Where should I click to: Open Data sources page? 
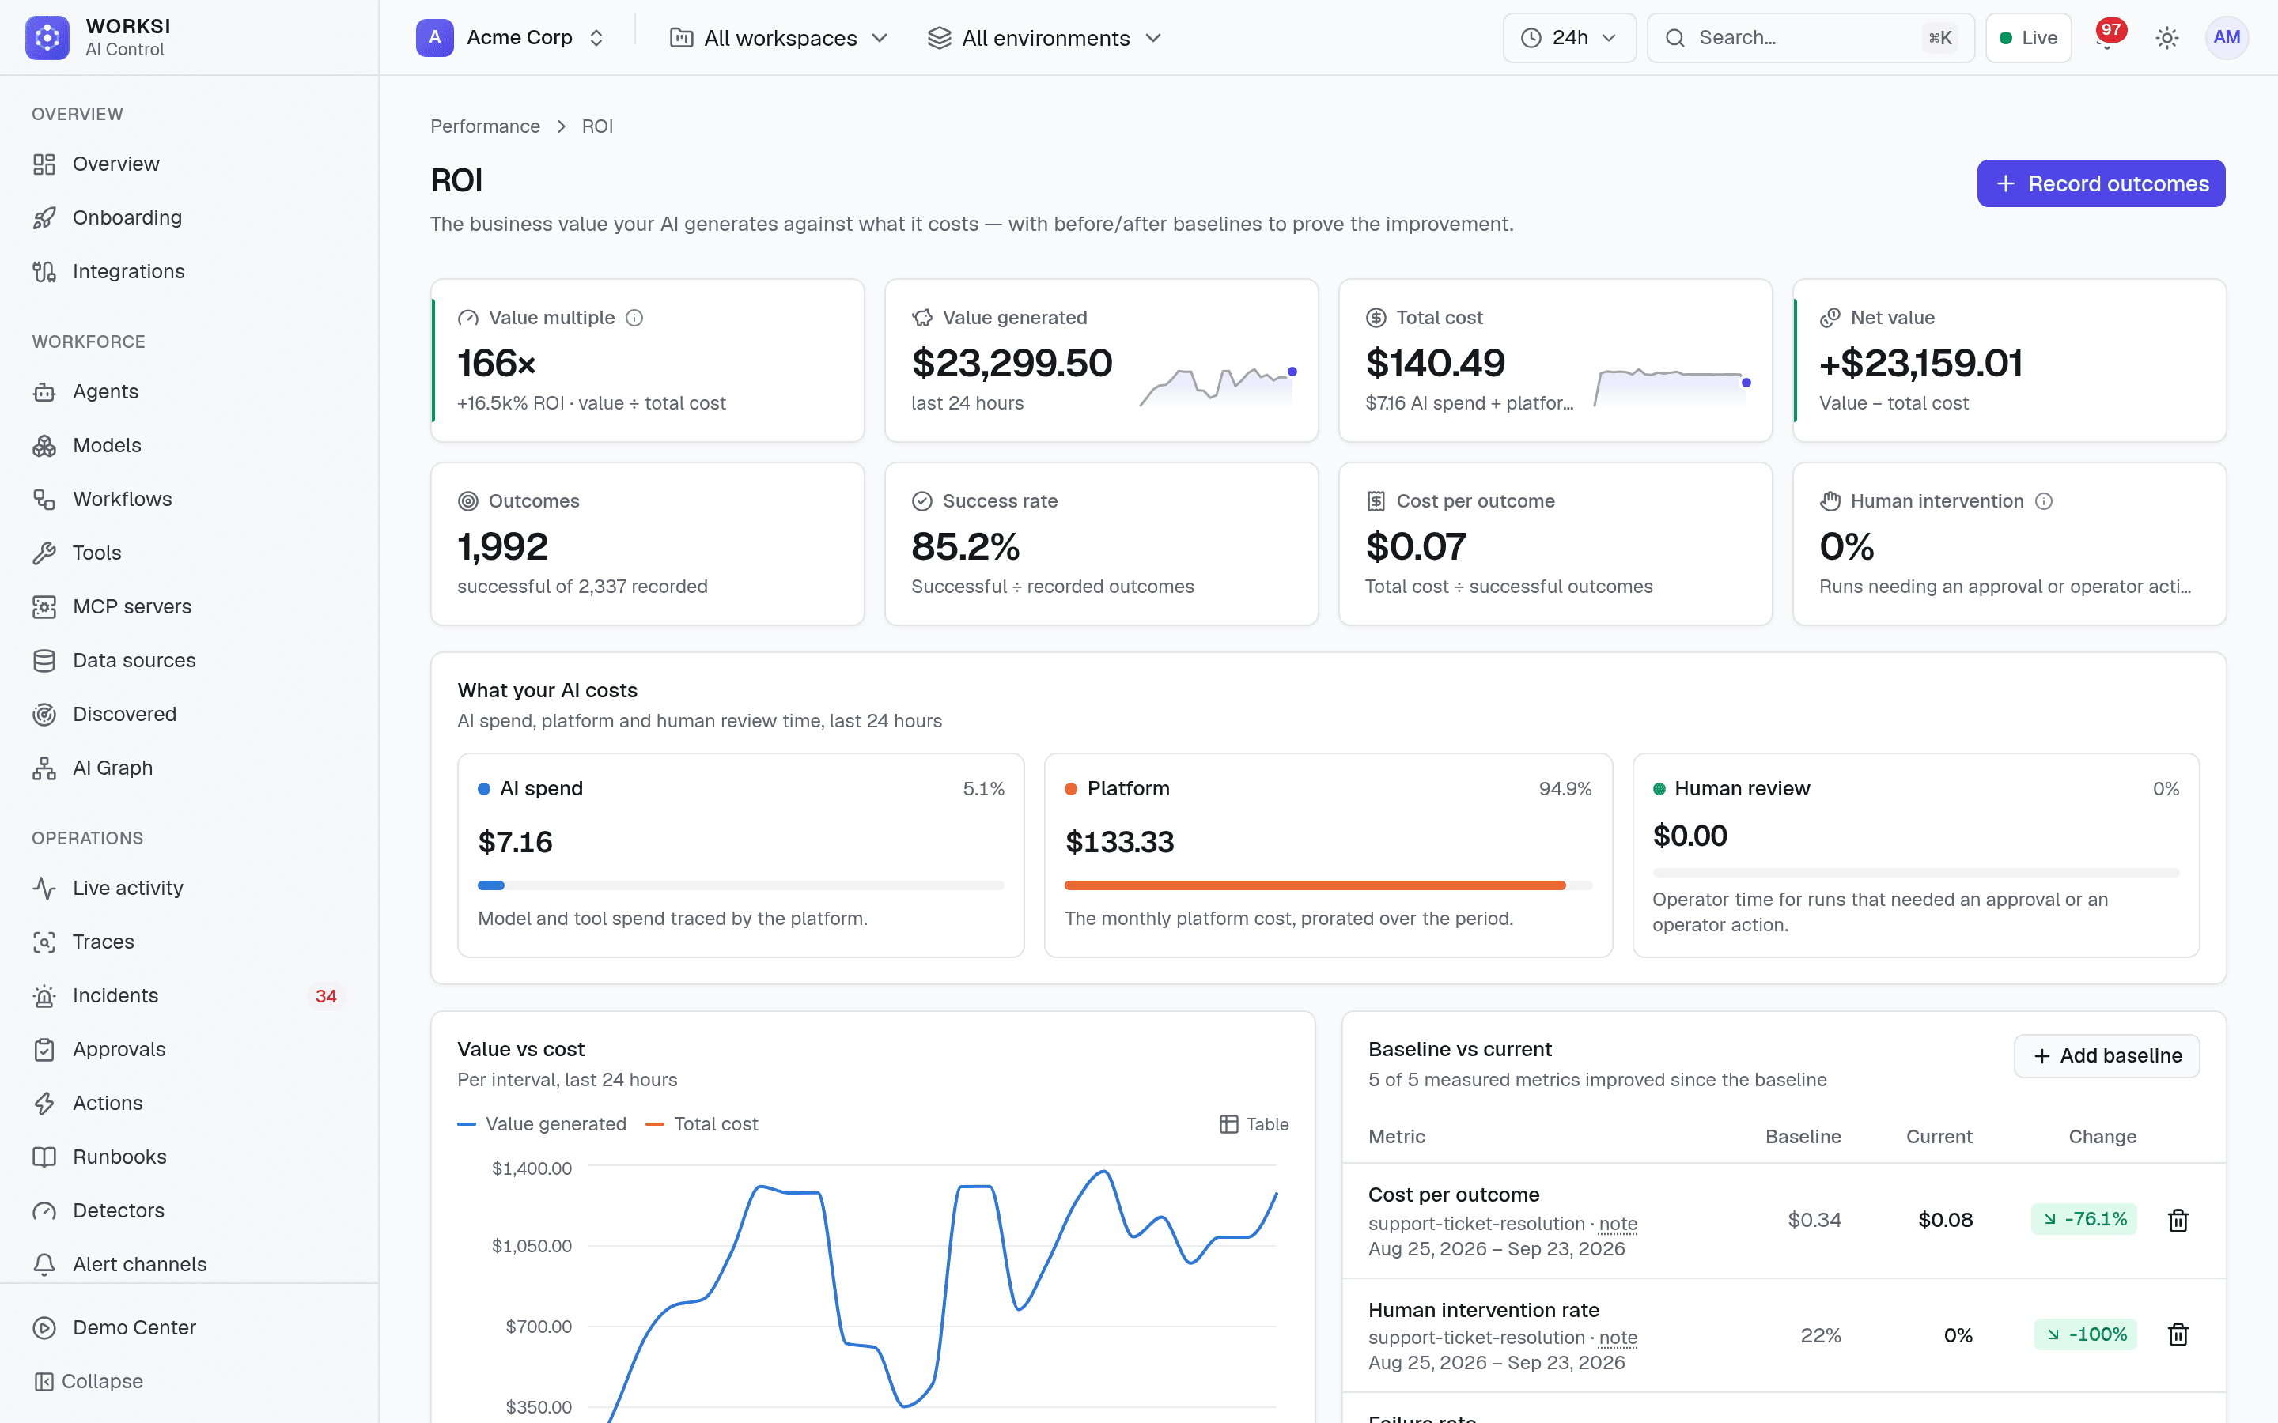(188, 660)
